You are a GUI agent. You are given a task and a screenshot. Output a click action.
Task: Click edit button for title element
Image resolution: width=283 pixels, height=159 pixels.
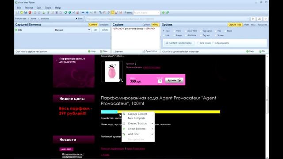point(96,30)
